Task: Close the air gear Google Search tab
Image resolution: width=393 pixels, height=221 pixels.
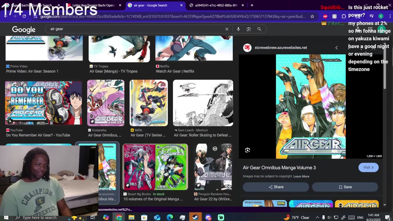Action: 181,5
